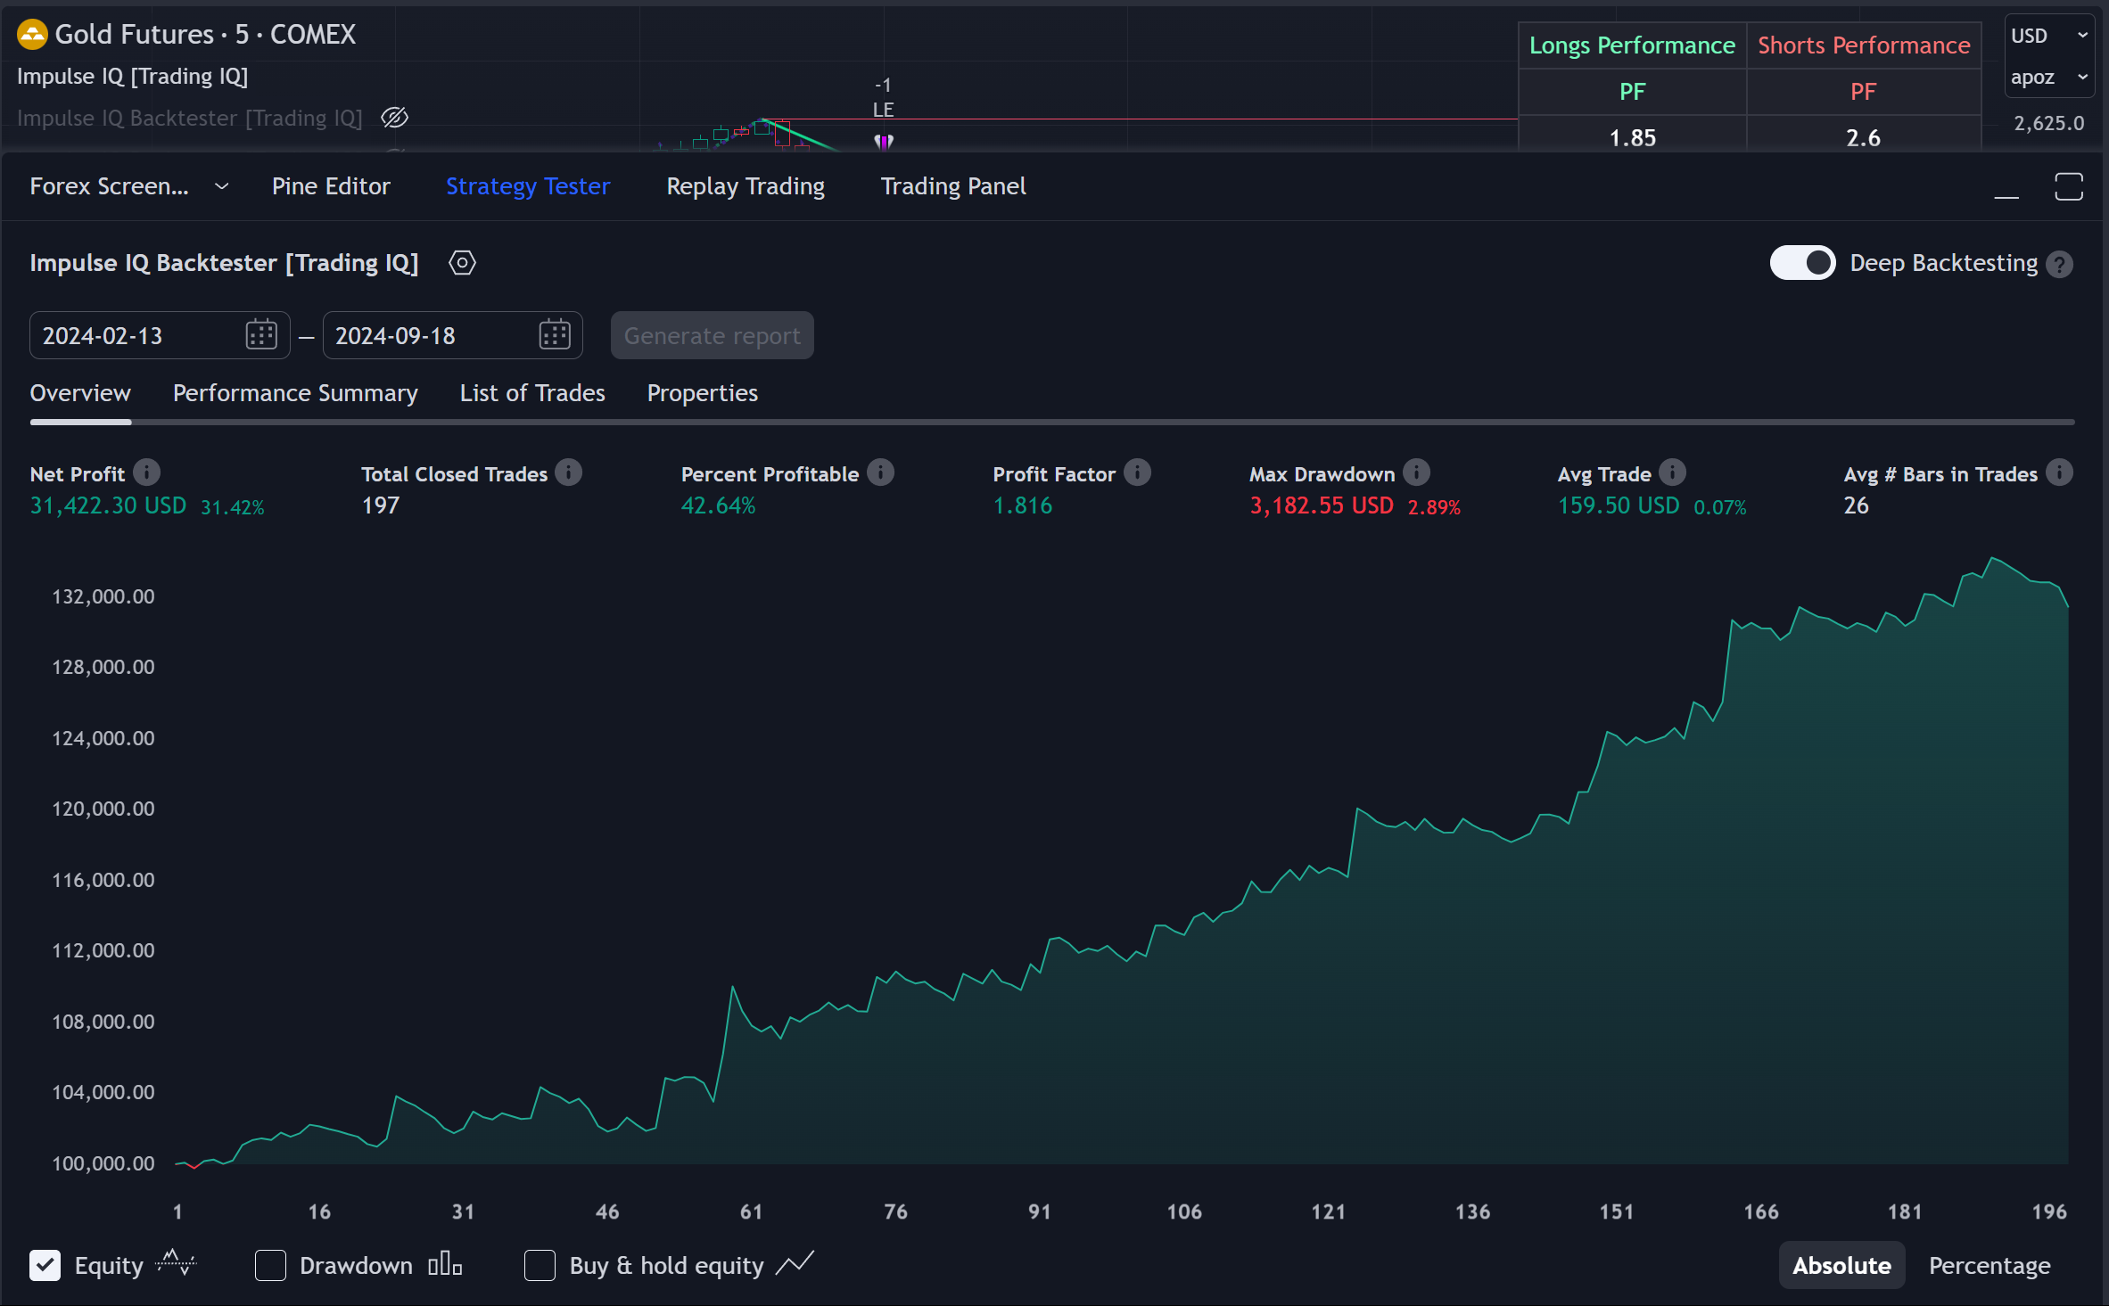Show the Avg # Bars in Trades info icon

tap(2059, 472)
